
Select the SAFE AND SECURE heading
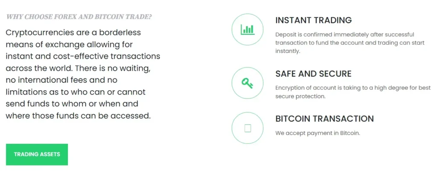point(313,74)
